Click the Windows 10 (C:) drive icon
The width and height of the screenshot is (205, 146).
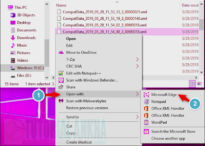point(13,68)
